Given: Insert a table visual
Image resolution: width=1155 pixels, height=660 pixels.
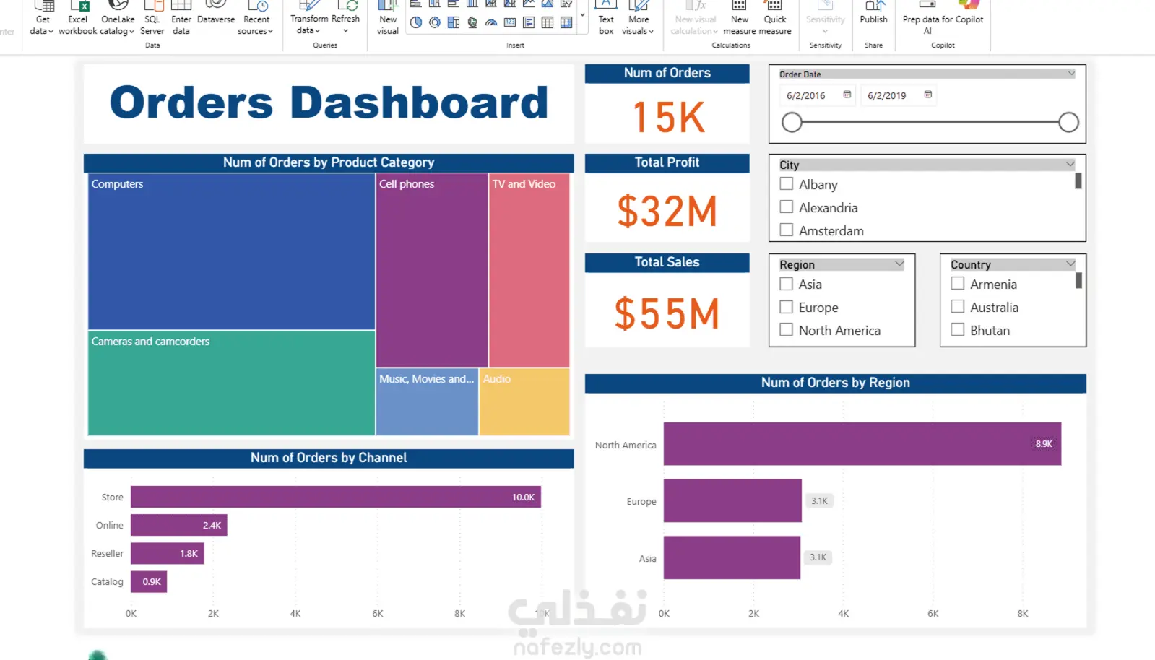Looking at the screenshot, I should click(548, 22).
